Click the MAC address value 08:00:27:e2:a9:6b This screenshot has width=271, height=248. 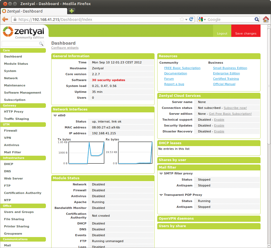click(x=106, y=127)
